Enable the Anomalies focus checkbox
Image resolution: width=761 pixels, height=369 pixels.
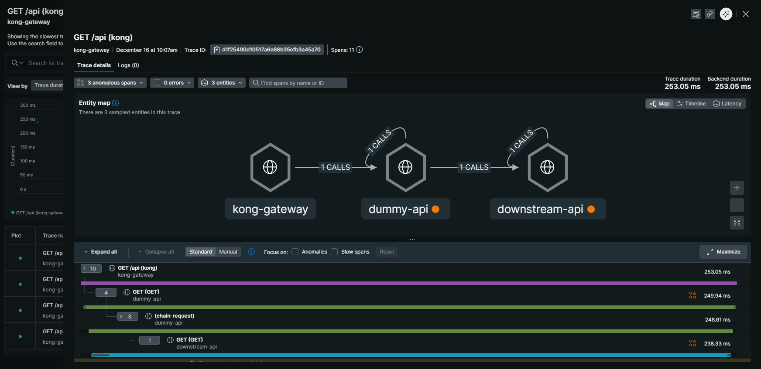point(295,252)
